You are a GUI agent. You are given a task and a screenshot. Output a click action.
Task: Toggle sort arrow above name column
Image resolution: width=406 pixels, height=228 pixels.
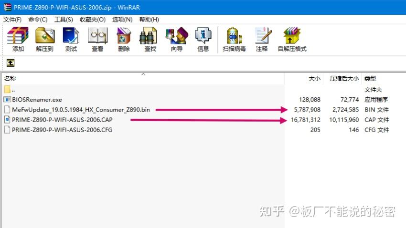point(143,74)
